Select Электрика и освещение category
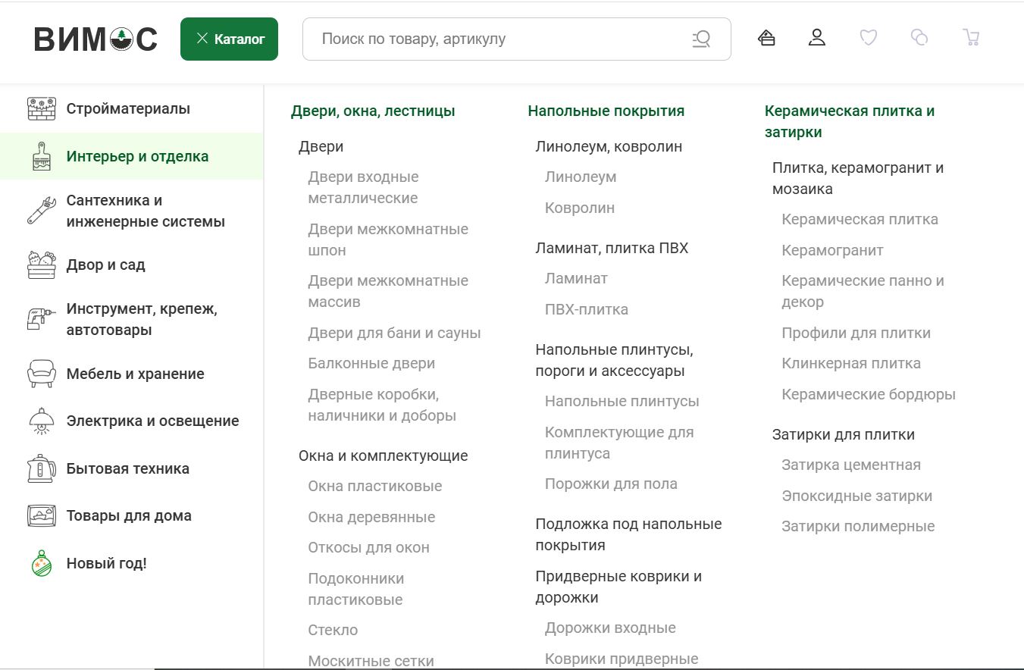This screenshot has height=670, width=1024. [x=152, y=421]
